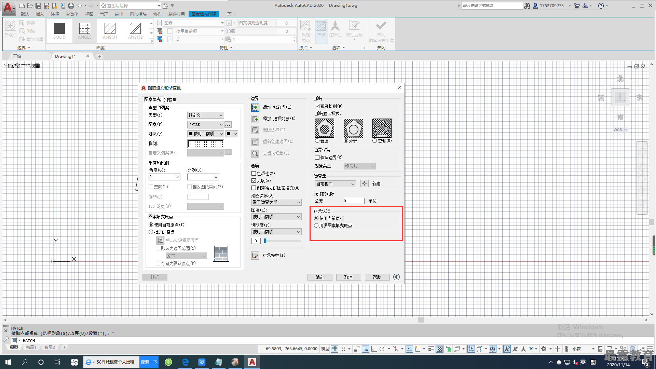Click the Open file icon in quick access toolbar

pyautogui.click(x=30, y=6)
